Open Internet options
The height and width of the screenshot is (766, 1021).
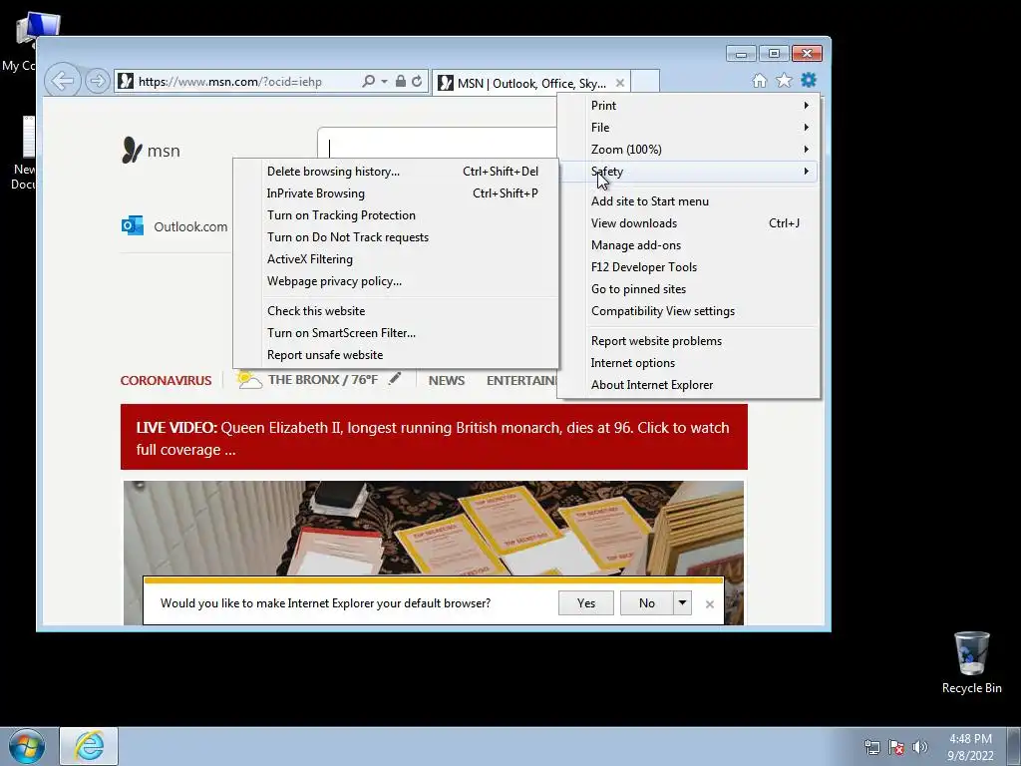[688, 363]
